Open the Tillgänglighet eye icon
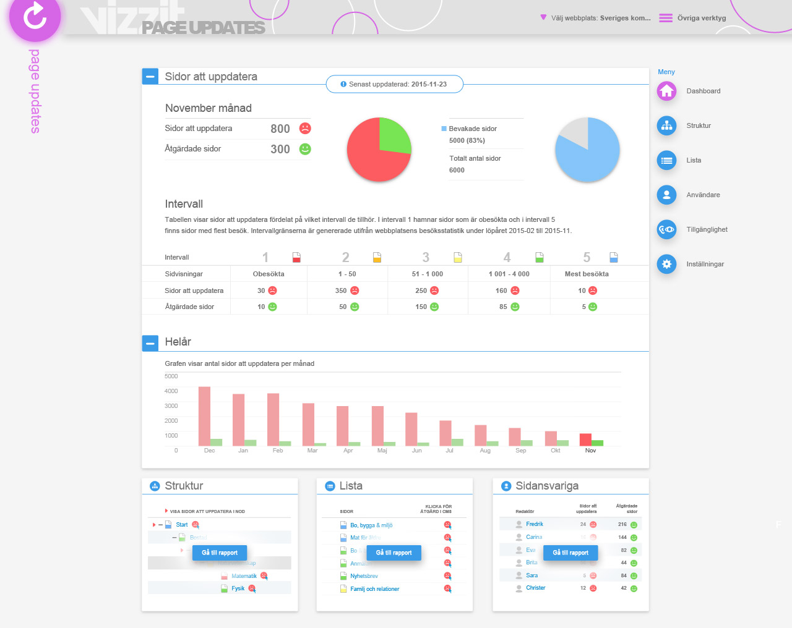The image size is (792, 628). (x=666, y=229)
